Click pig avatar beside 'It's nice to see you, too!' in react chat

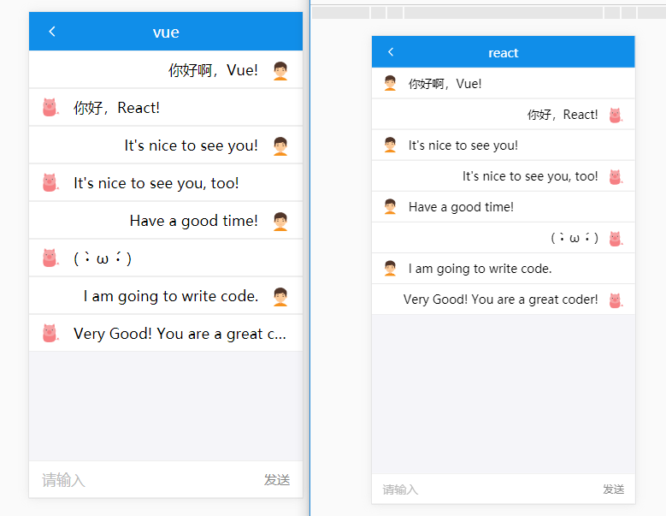[616, 176]
